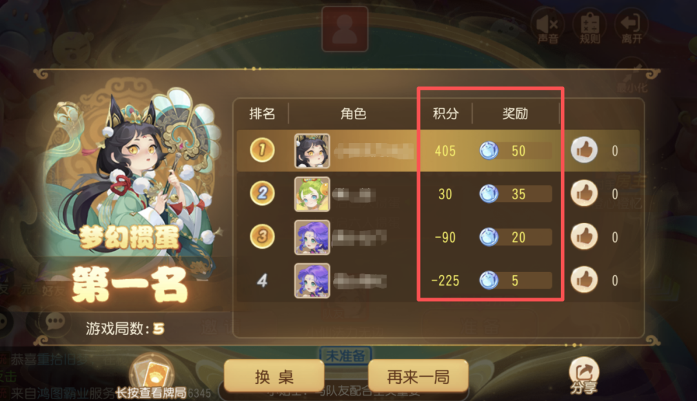Select fourth-place player avatar
Screen dimensions: 697x401
click(312, 280)
